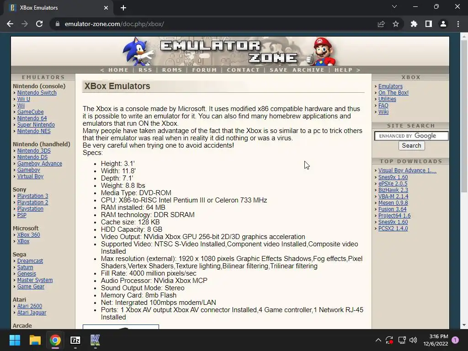
Task: Open RSS in site navigation
Action: [x=145, y=70]
